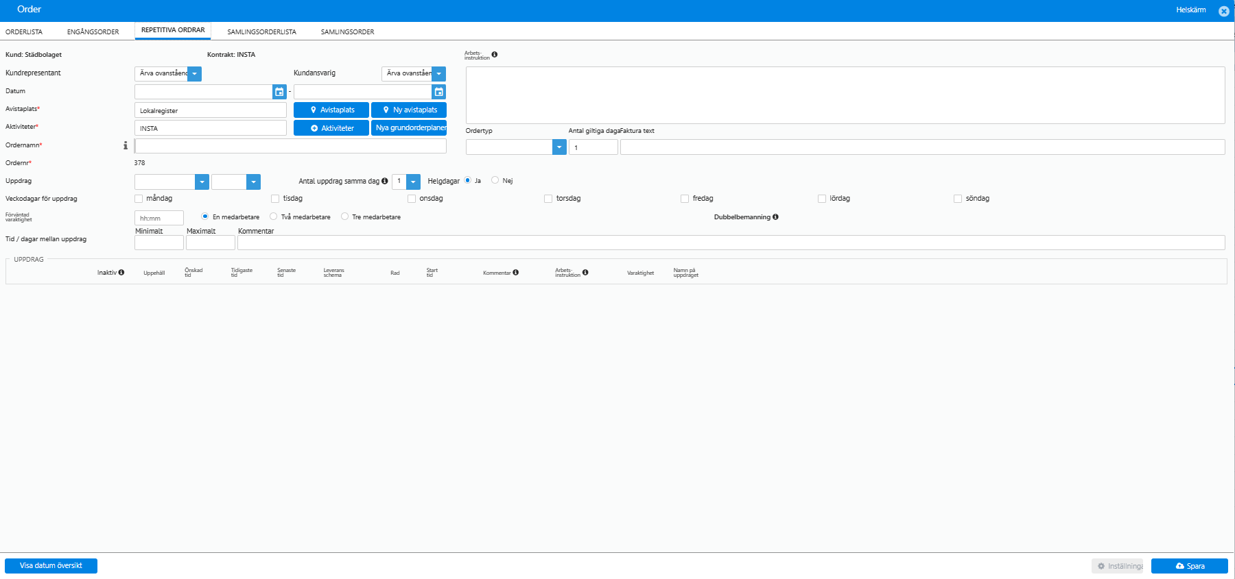Click the Namn på uppdraget column header
This screenshot has width=1235, height=579.
(x=686, y=273)
